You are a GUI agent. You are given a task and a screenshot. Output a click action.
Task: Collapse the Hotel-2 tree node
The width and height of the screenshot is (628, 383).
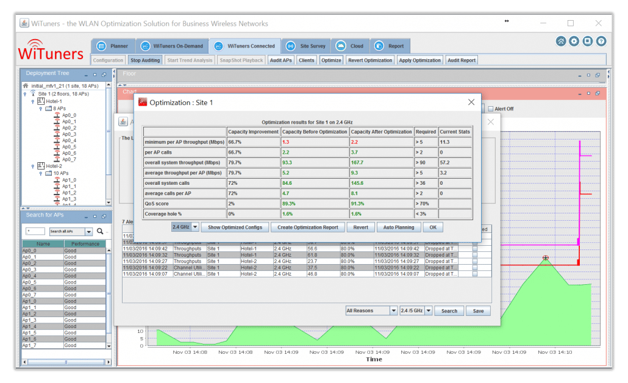click(32, 166)
